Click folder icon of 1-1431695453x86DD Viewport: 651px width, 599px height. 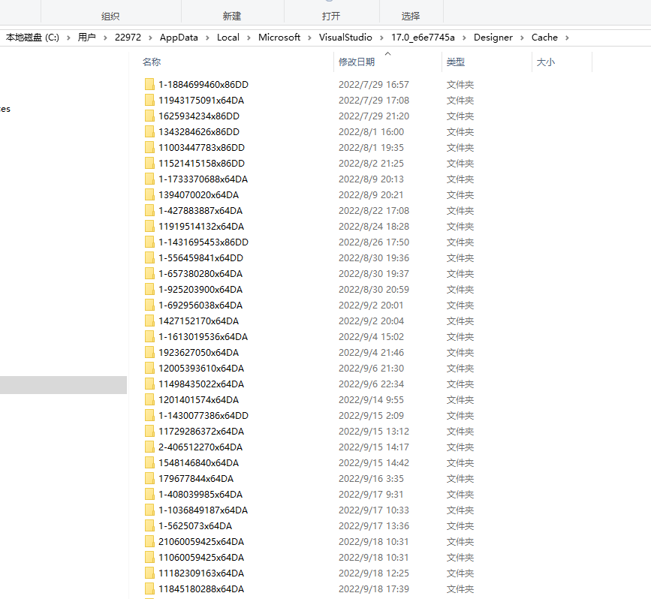click(149, 242)
